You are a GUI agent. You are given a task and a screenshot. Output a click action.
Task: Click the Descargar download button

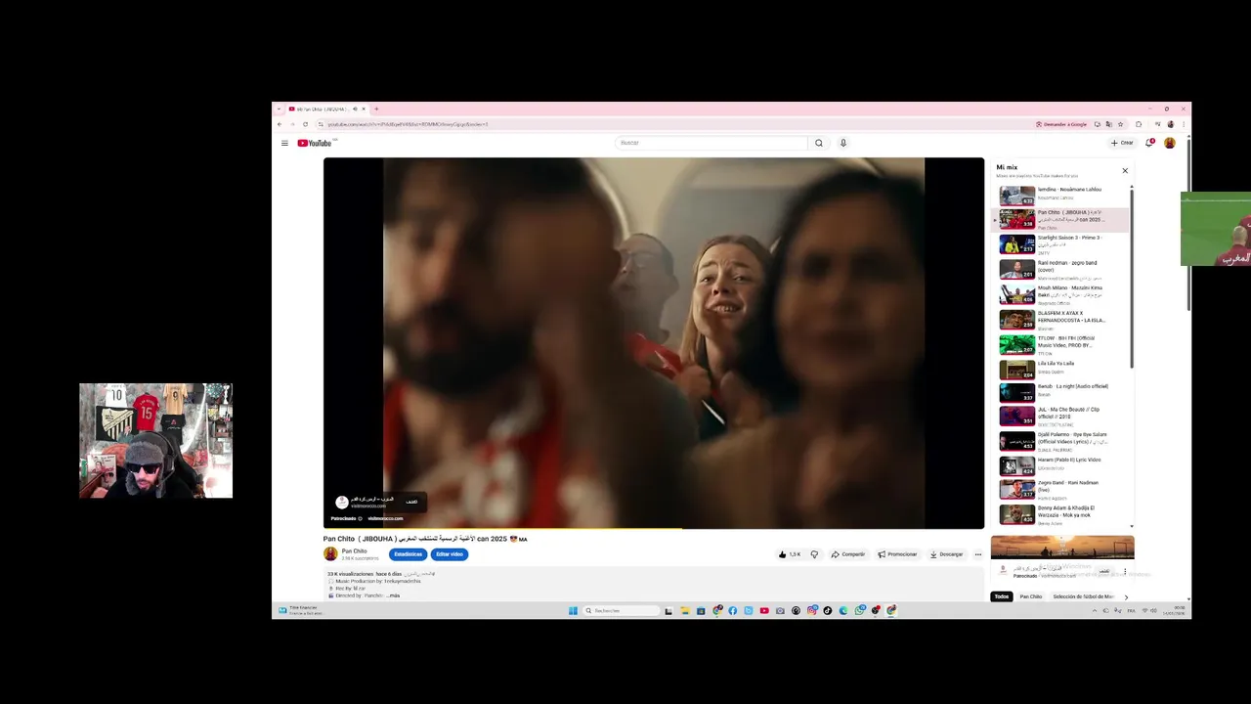point(947,554)
